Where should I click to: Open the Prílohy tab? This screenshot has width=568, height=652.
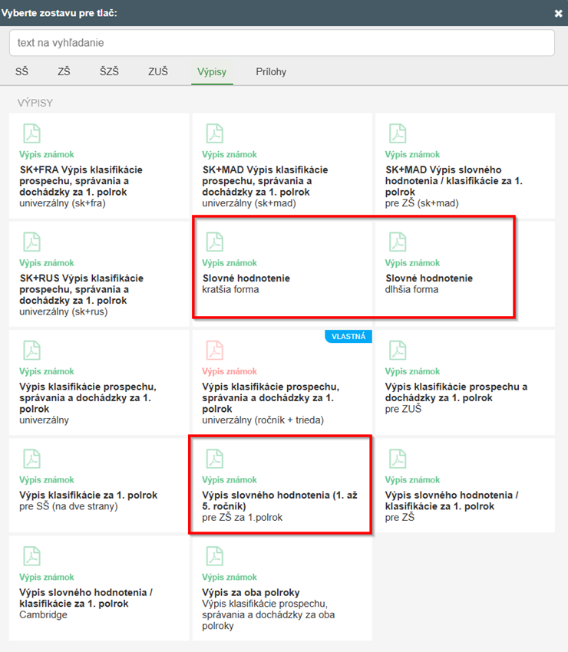click(271, 72)
